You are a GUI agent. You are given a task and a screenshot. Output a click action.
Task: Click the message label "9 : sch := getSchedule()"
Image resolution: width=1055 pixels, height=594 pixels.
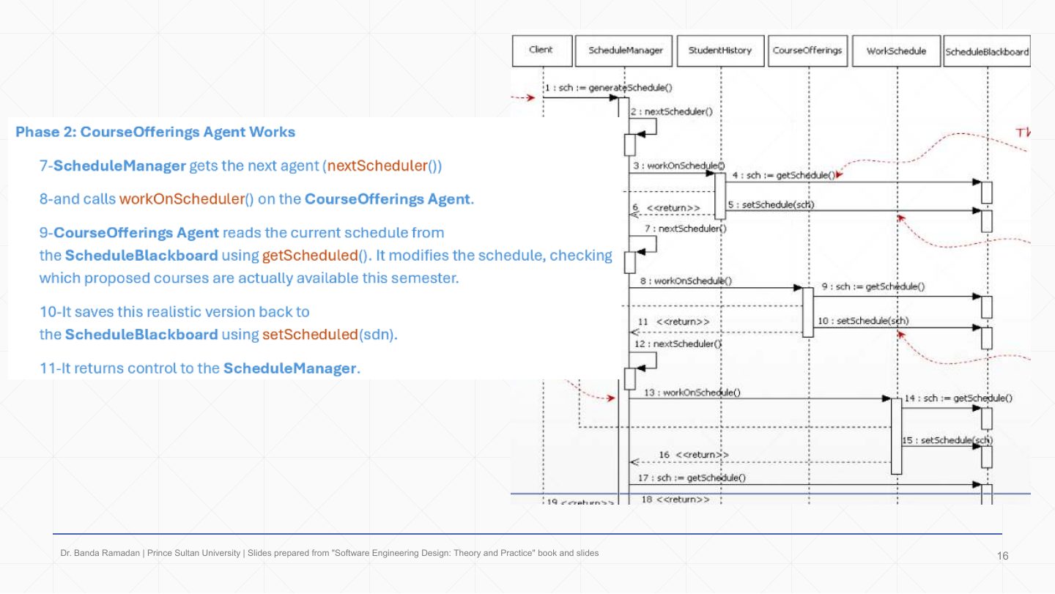(873, 286)
